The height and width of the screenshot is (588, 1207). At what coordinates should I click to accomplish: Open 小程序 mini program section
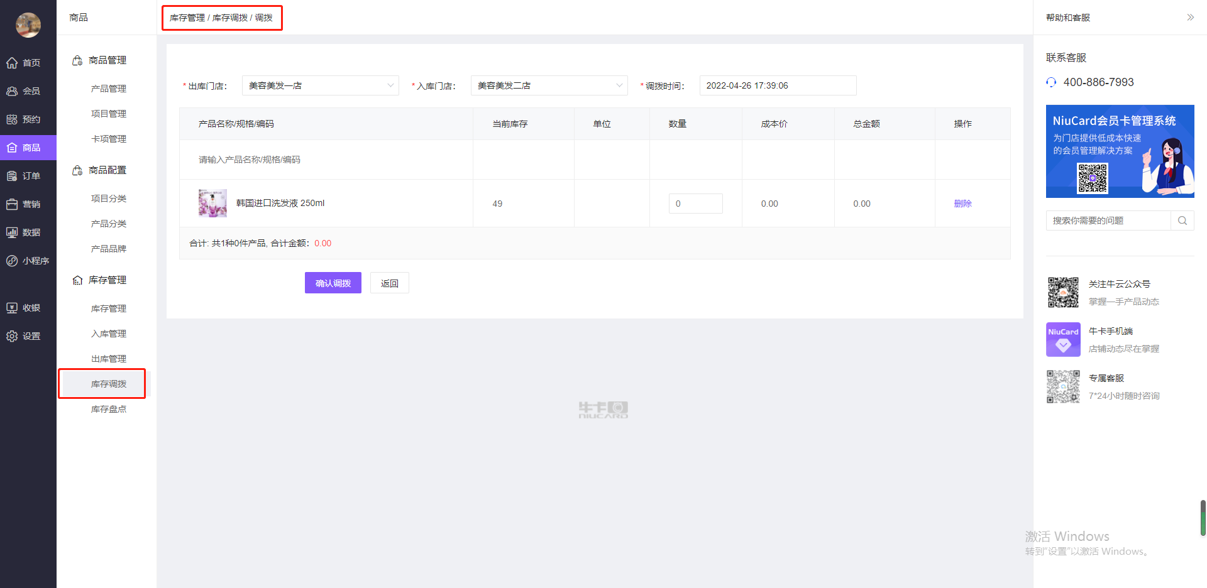coord(28,261)
